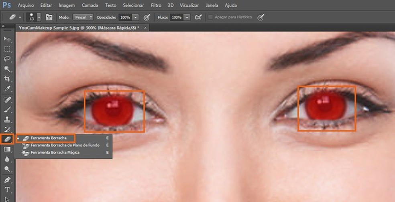Open the Visualizar menu
The width and height of the screenshot is (395, 202).
coord(189,5)
